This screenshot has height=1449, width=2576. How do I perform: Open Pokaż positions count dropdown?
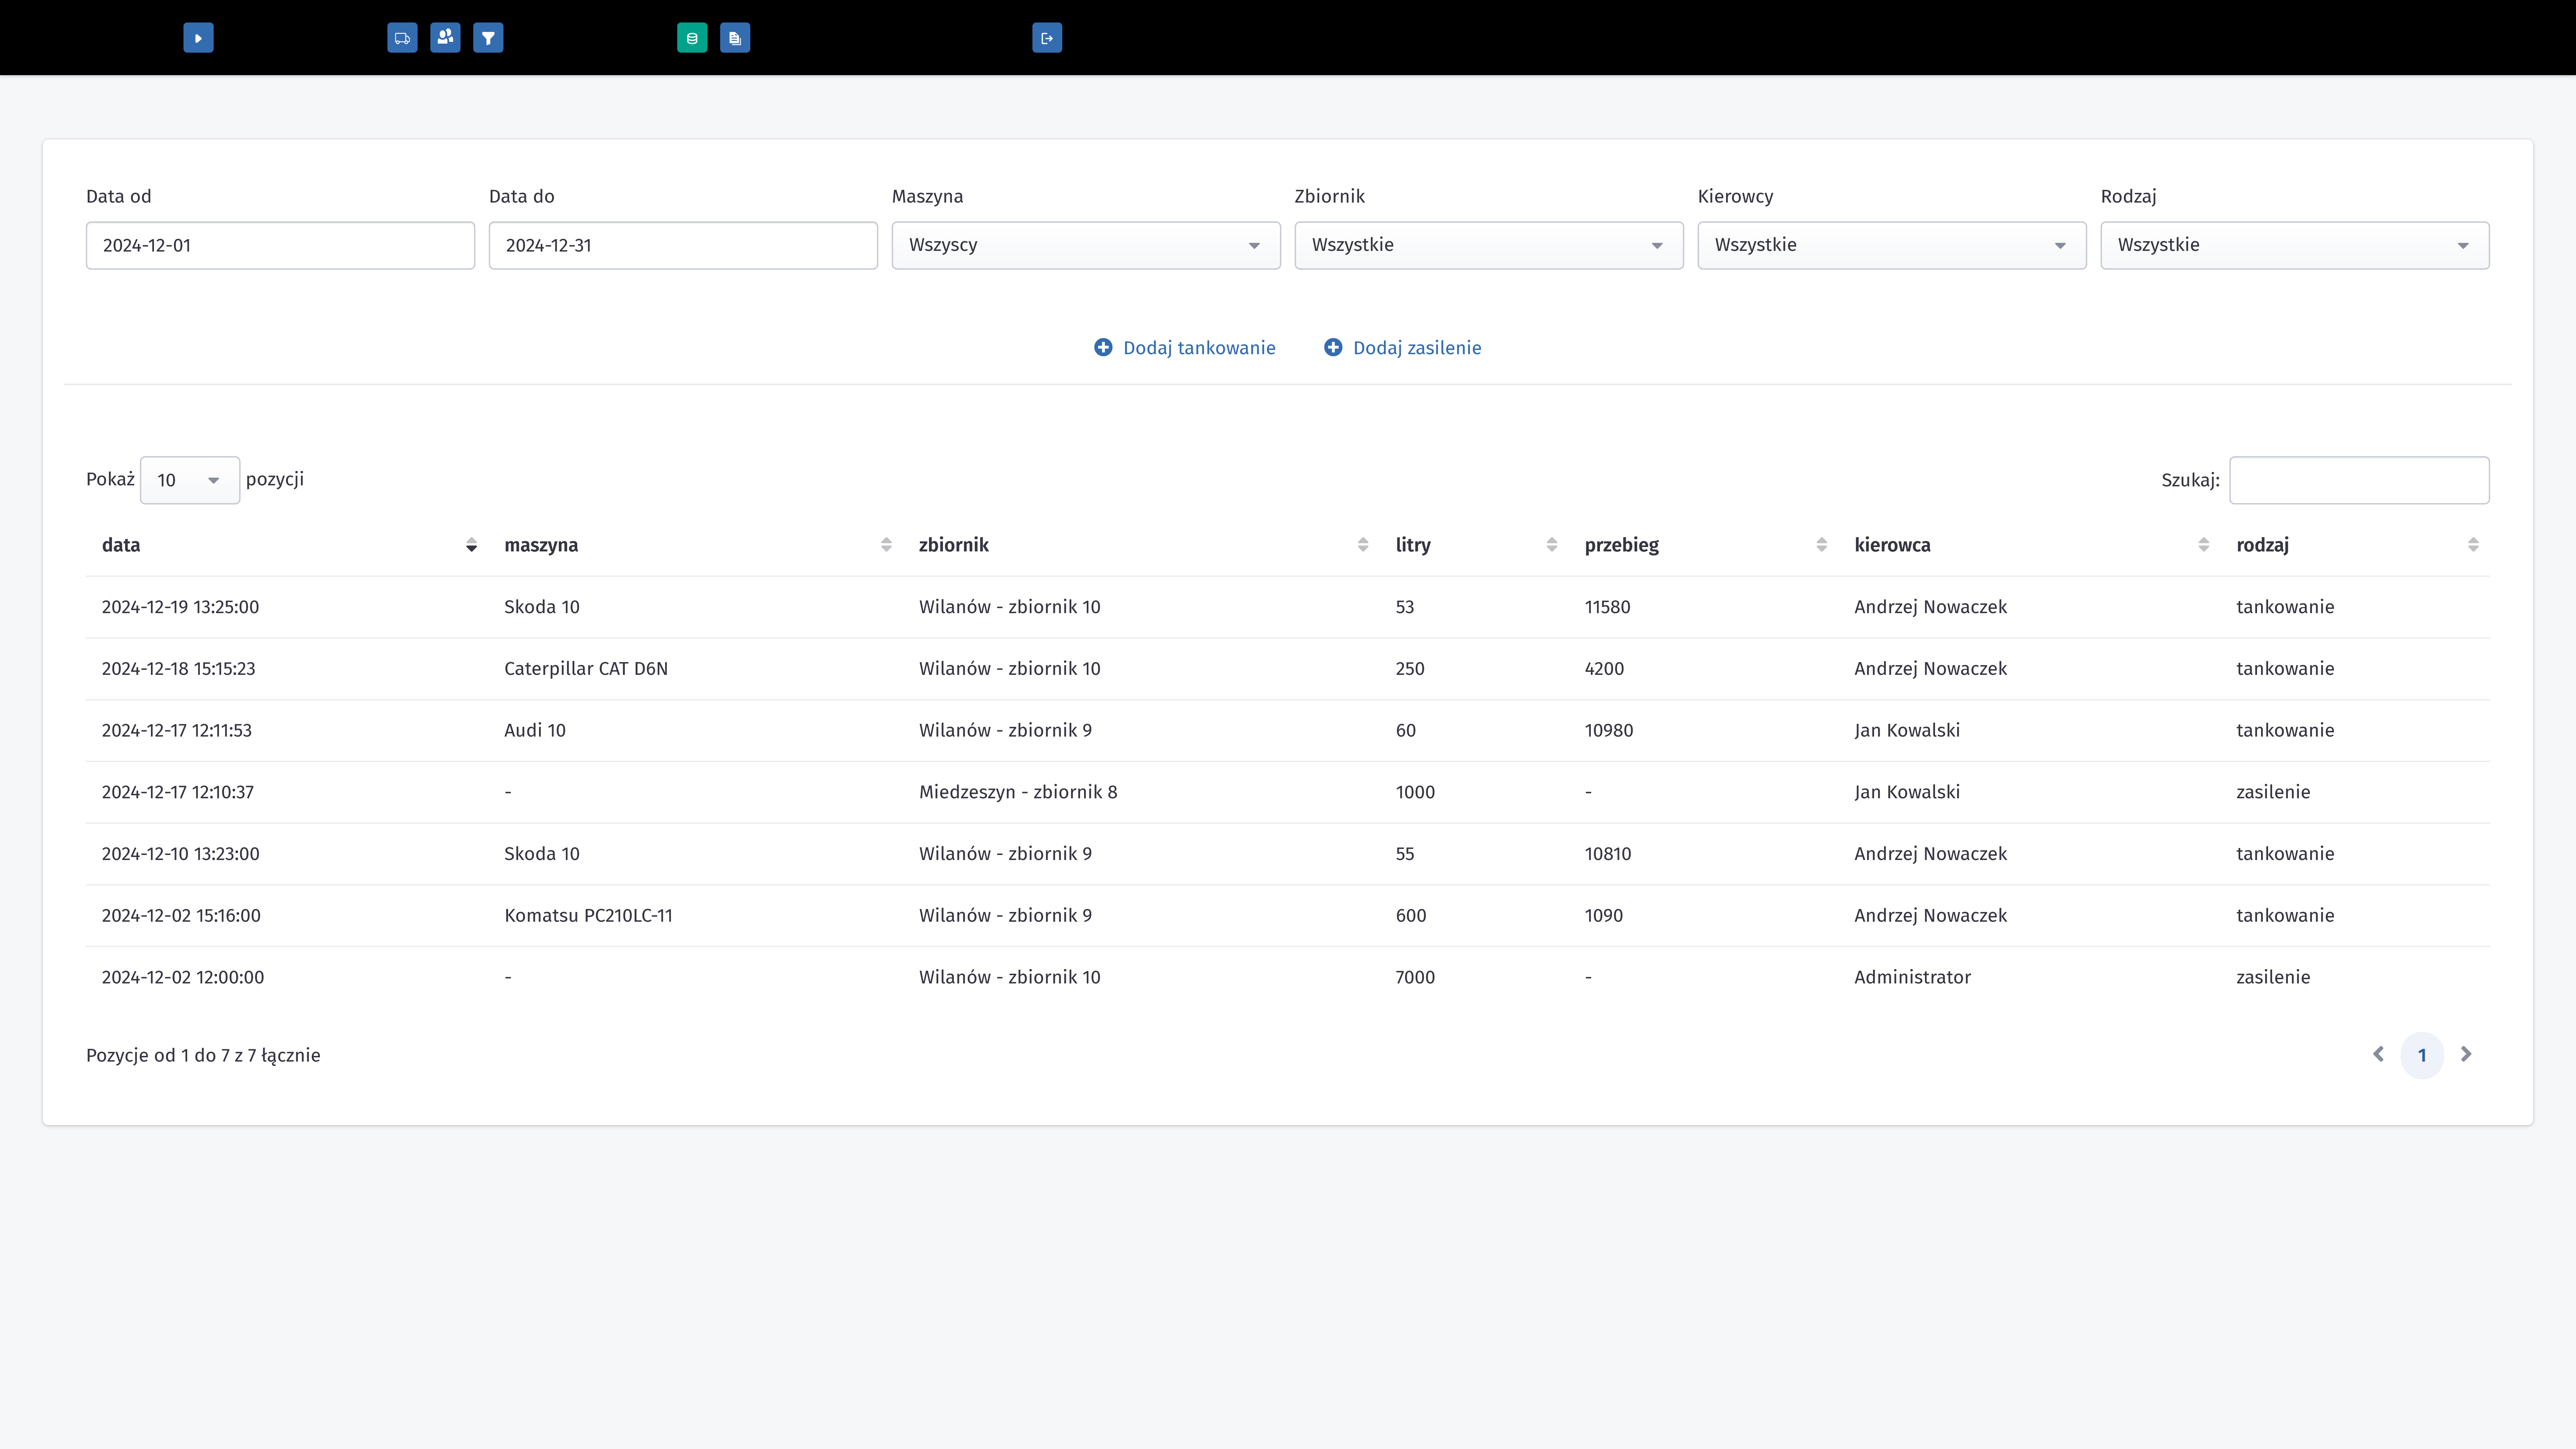tap(190, 480)
